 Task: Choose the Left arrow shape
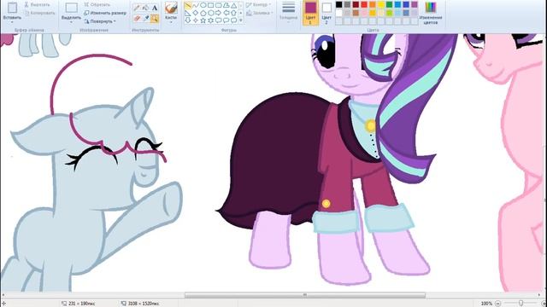[226, 13]
